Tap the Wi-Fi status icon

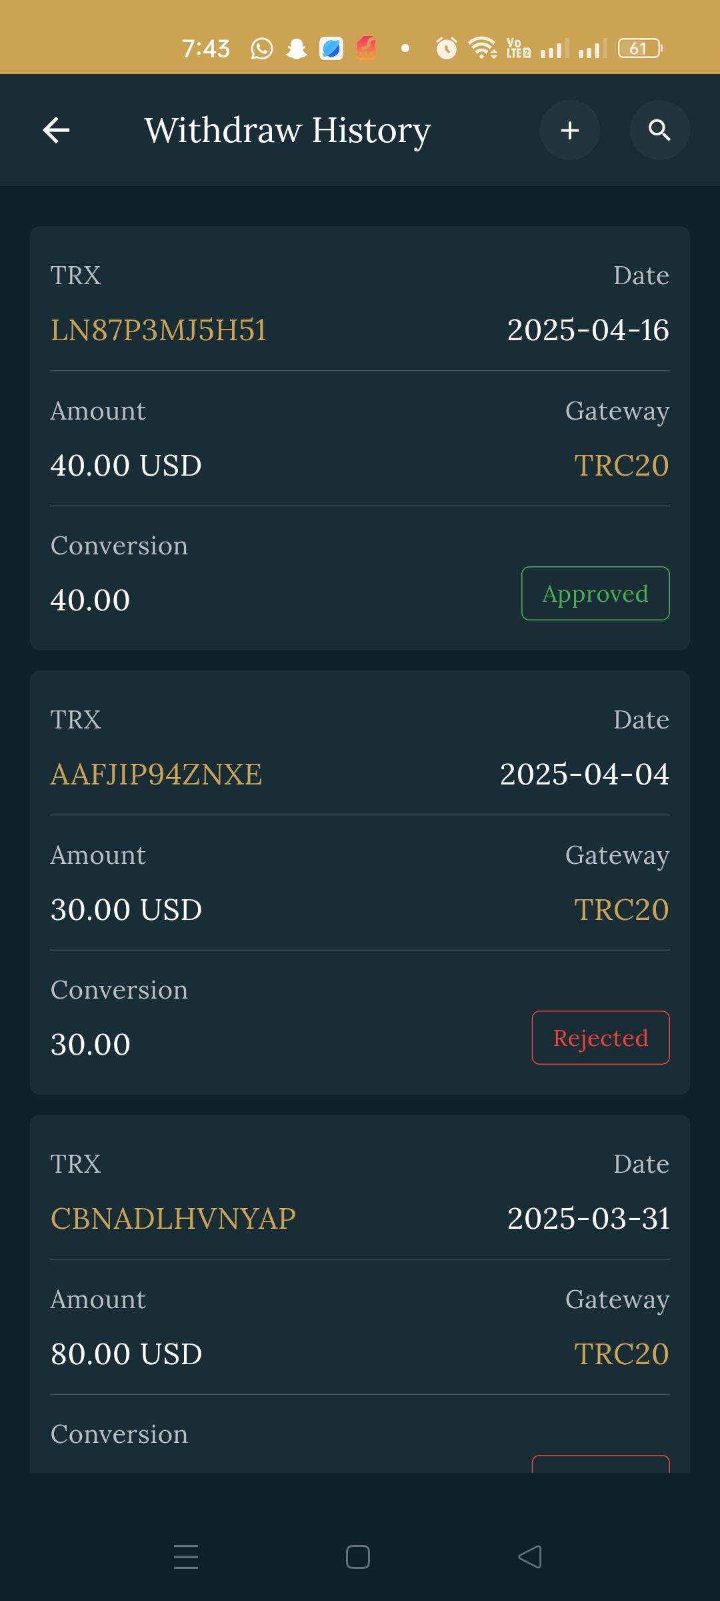(x=481, y=49)
